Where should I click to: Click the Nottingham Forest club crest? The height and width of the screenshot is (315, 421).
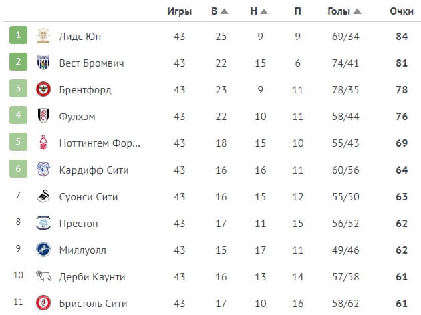43,143
